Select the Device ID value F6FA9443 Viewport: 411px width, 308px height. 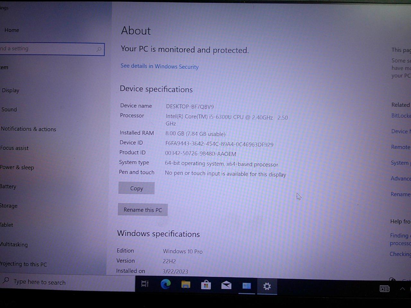point(219,144)
